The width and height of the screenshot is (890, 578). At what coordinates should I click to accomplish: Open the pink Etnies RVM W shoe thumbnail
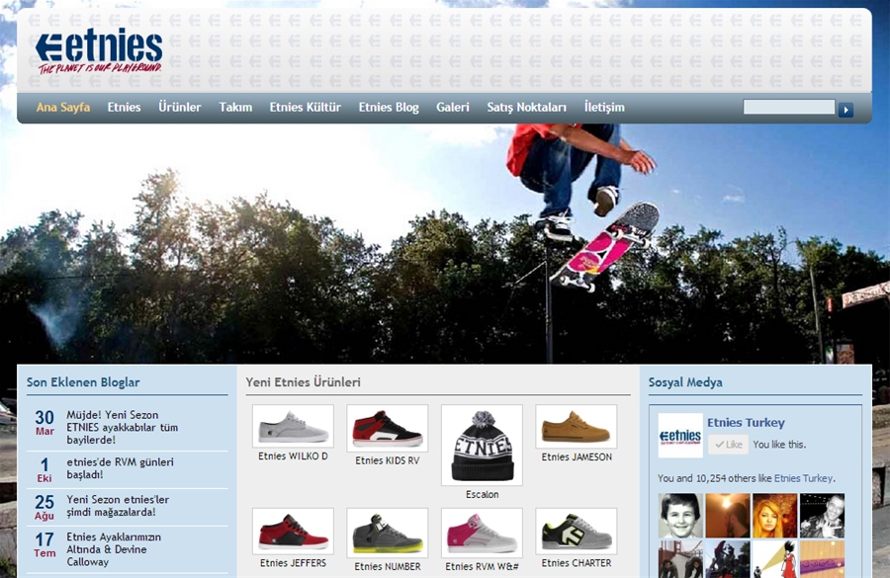click(482, 534)
